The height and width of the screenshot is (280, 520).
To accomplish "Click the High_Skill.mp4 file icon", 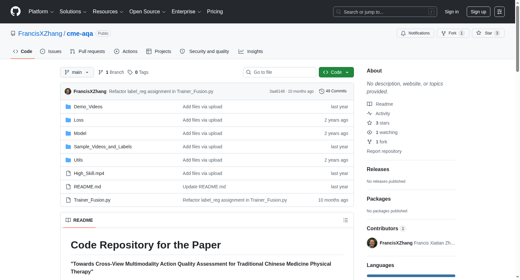I will (68, 173).
